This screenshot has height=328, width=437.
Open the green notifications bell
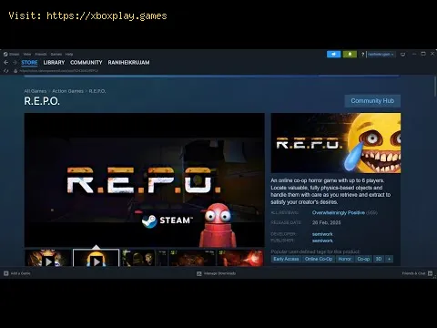coord(350,54)
